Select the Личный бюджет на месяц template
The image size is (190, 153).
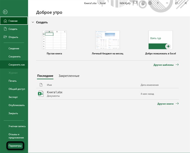coord(107,40)
